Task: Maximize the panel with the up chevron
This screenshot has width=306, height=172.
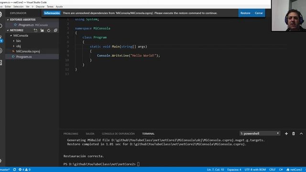Action: coord(301,134)
